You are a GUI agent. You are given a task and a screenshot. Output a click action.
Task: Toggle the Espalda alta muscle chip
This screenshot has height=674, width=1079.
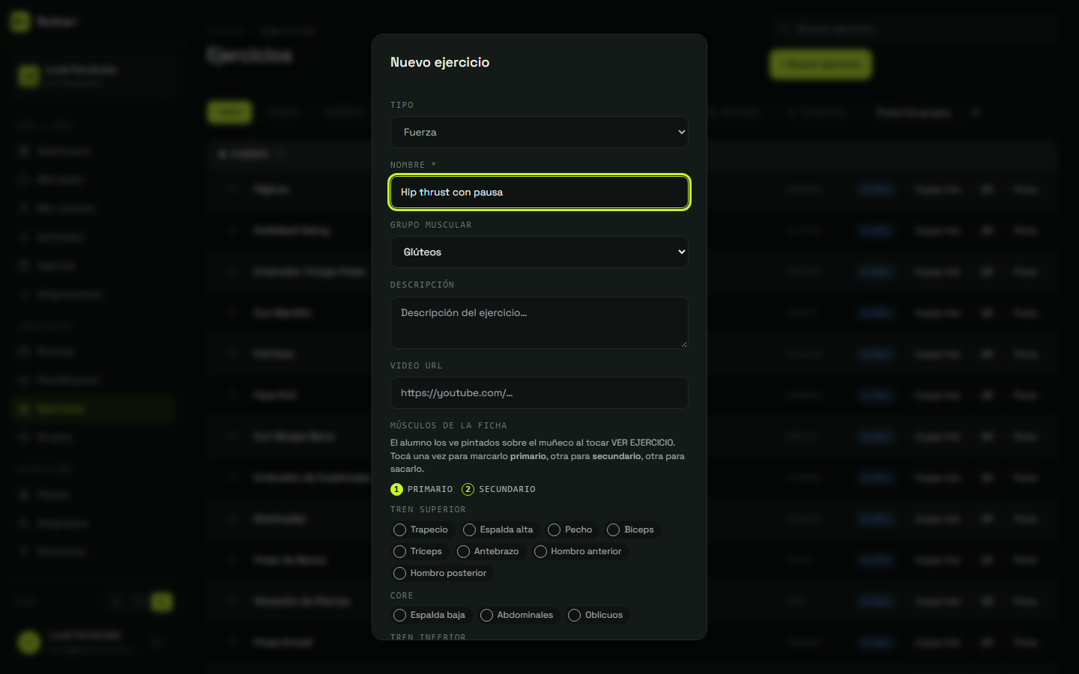click(x=498, y=529)
